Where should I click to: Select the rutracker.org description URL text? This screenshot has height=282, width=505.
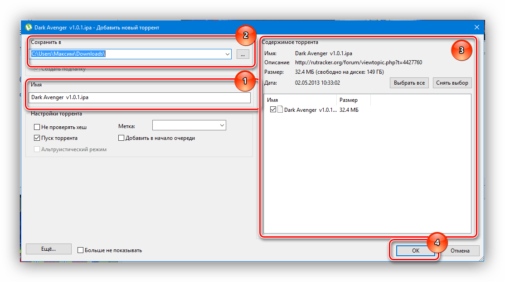tap(359, 62)
